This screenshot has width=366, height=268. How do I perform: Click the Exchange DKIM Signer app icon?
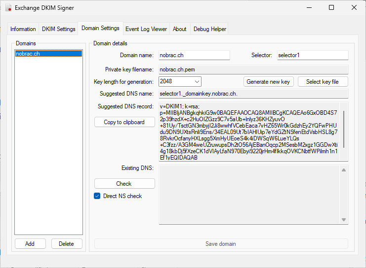coord(8,8)
